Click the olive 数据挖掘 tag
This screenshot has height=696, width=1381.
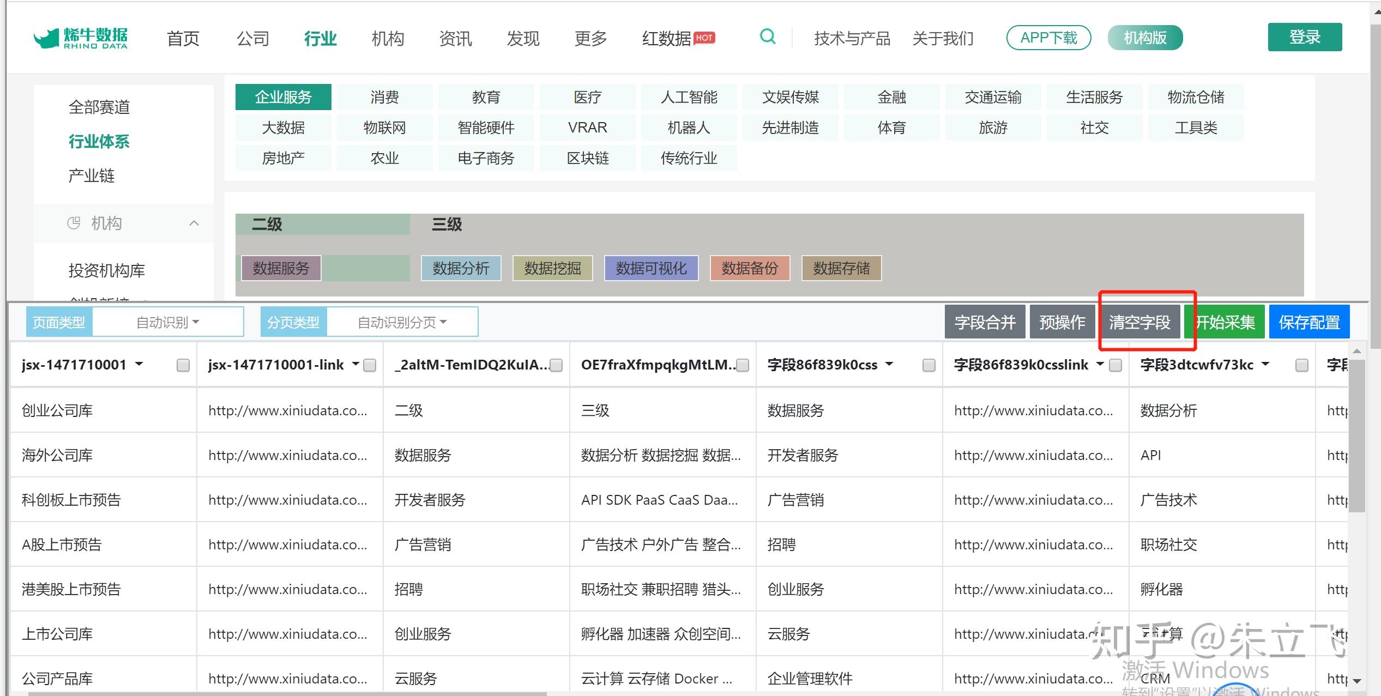(x=553, y=268)
